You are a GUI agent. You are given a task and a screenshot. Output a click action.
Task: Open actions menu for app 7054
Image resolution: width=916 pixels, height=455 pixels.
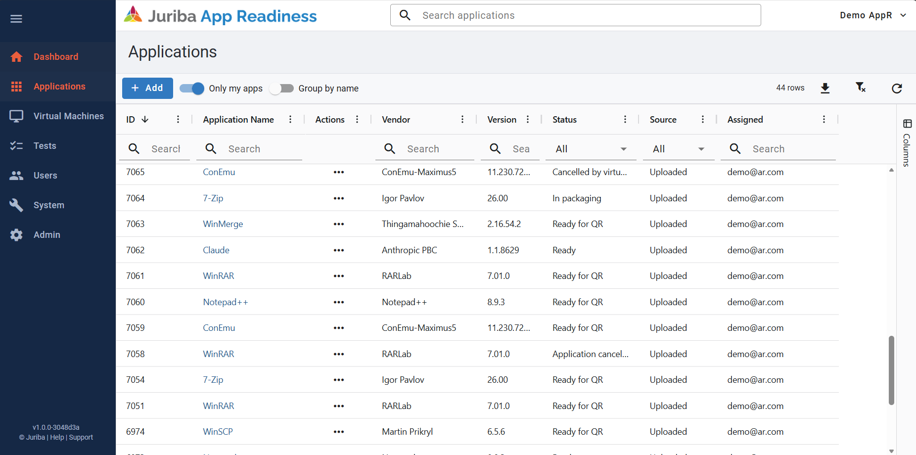tap(339, 380)
